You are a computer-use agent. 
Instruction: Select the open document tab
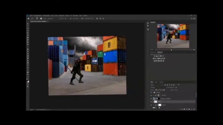(38, 22)
